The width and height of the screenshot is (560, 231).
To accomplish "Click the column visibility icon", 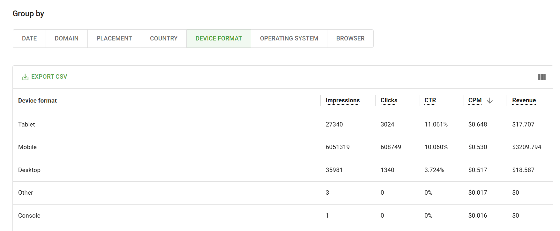I will (541, 77).
